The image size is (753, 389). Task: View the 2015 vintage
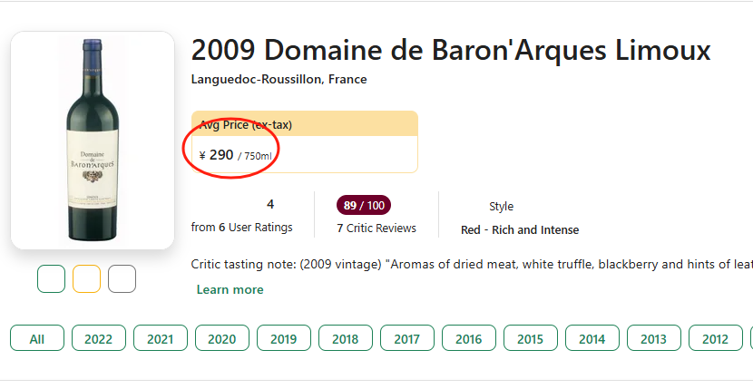531,338
